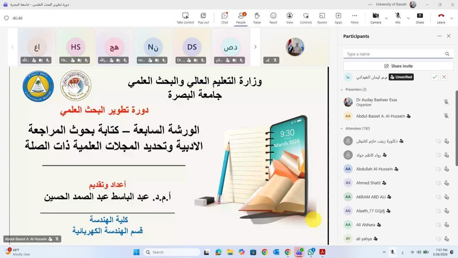Open the Chat panel

click(x=224, y=18)
